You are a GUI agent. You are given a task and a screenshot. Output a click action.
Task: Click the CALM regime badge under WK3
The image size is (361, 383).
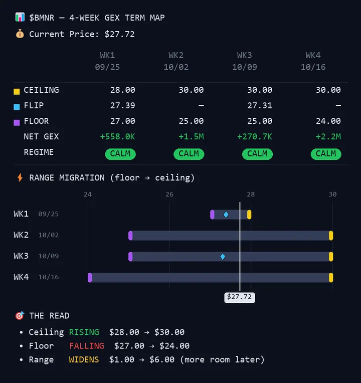click(257, 154)
